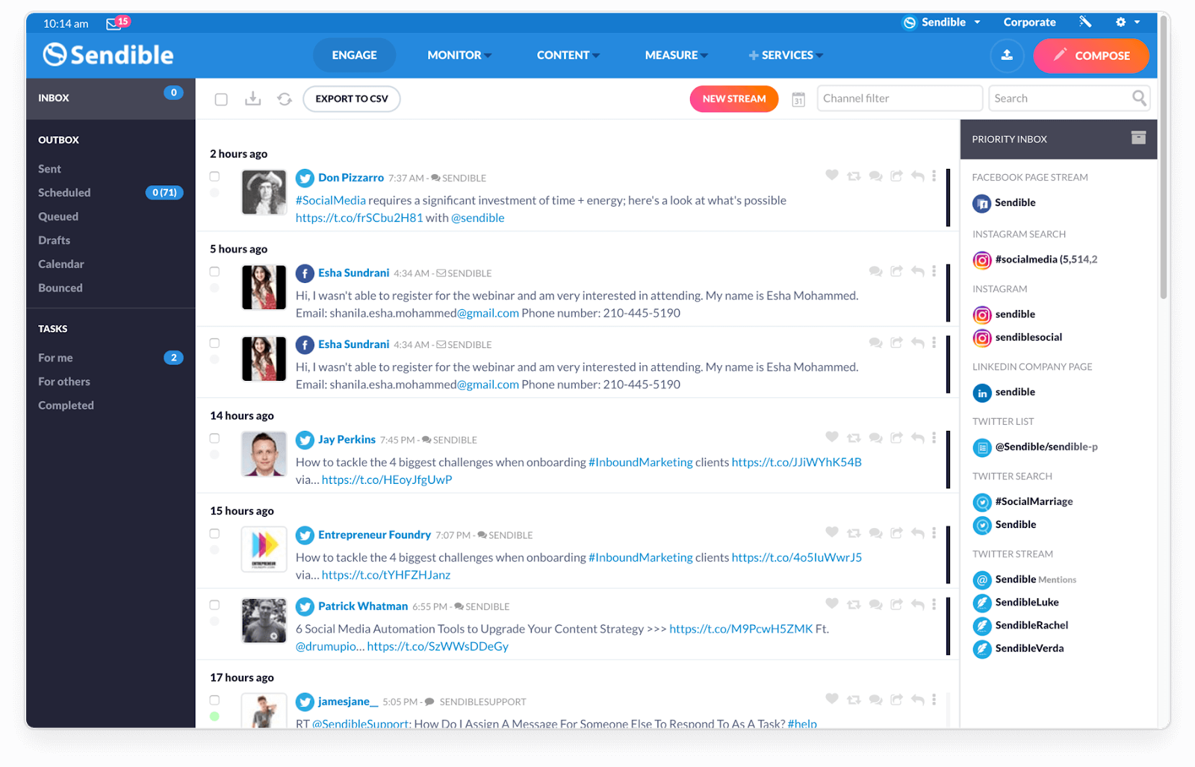Open the Monitor dropdown menu

[x=459, y=55]
